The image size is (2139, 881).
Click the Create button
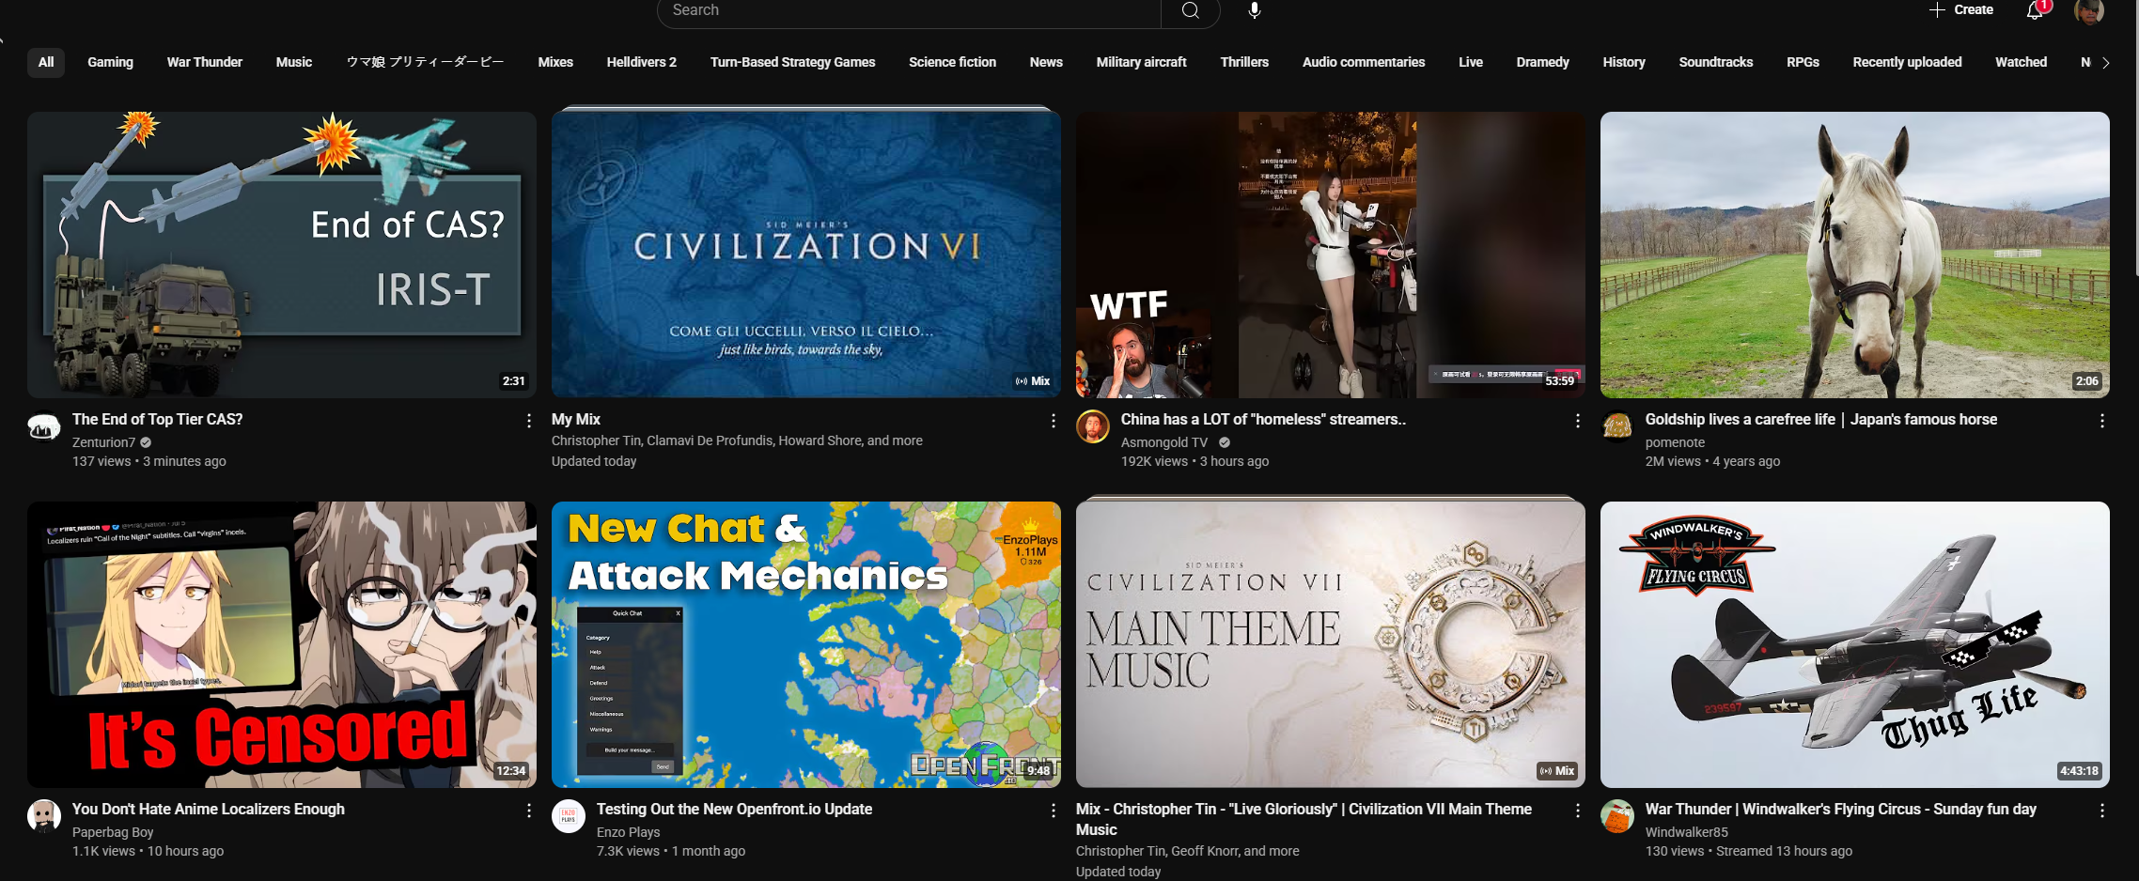1961,10
